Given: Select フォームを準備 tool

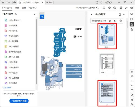Looking at the screenshot, I should [12, 78].
